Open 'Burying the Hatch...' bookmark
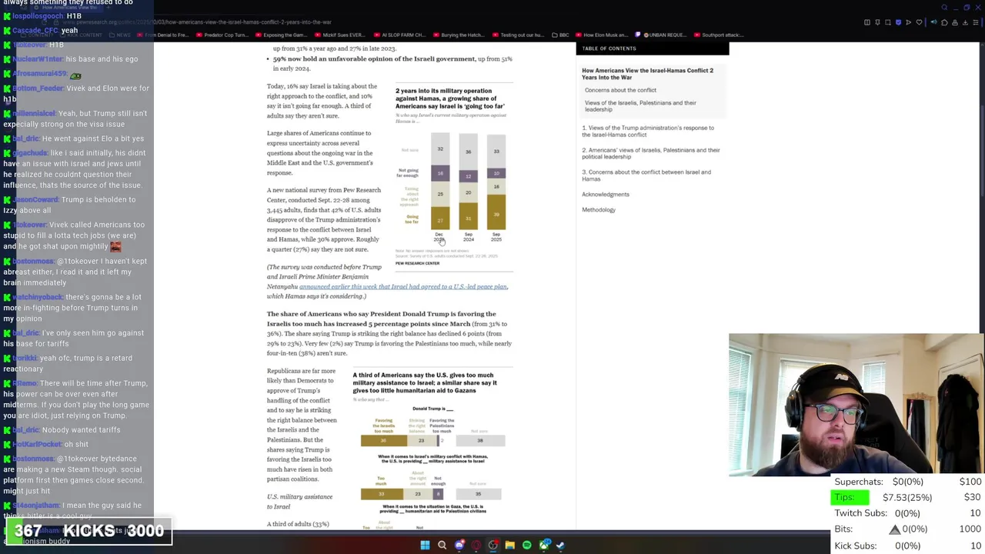 click(460, 35)
